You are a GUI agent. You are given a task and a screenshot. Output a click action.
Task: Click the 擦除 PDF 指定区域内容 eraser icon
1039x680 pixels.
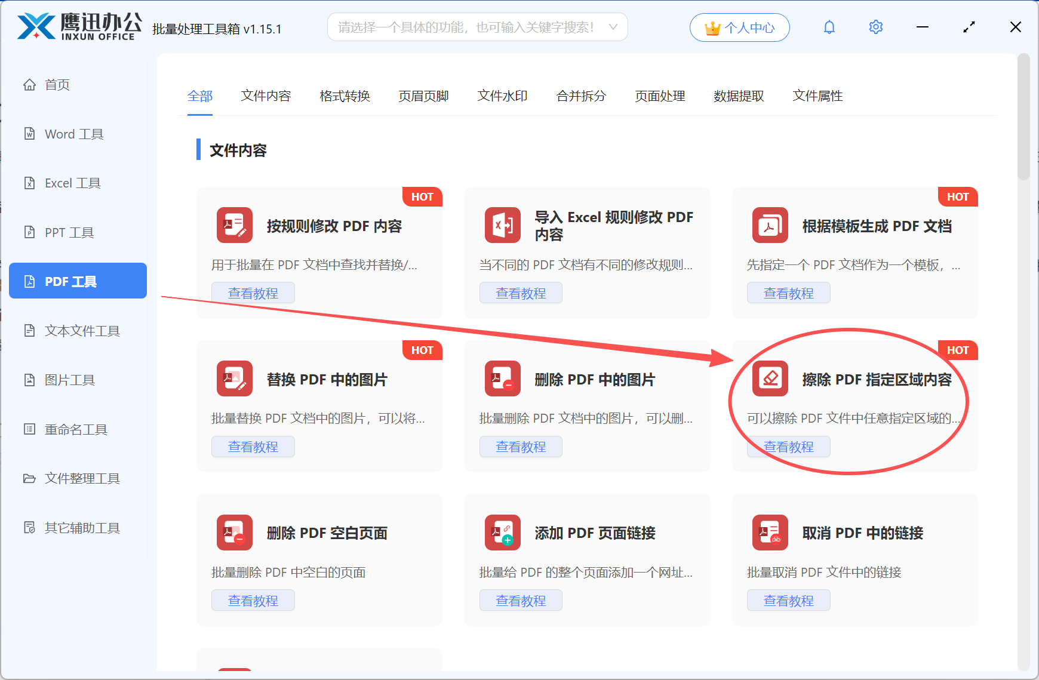(770, 379)
